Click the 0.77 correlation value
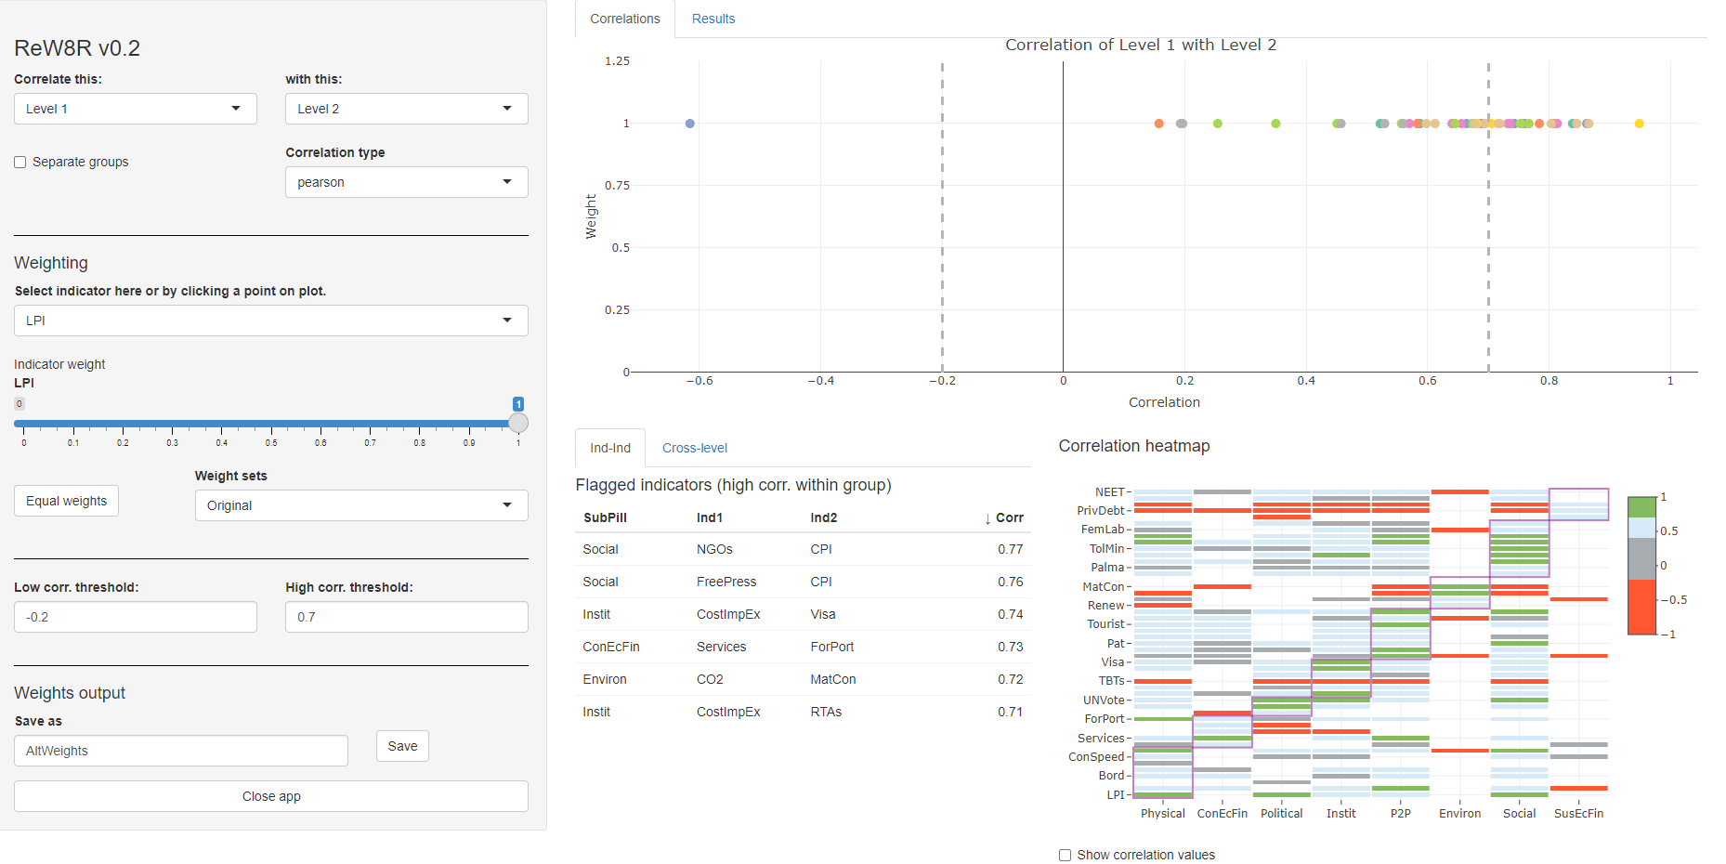Image resolution: width=1726 pixels, height=864 pixels. pos(1010,549)
